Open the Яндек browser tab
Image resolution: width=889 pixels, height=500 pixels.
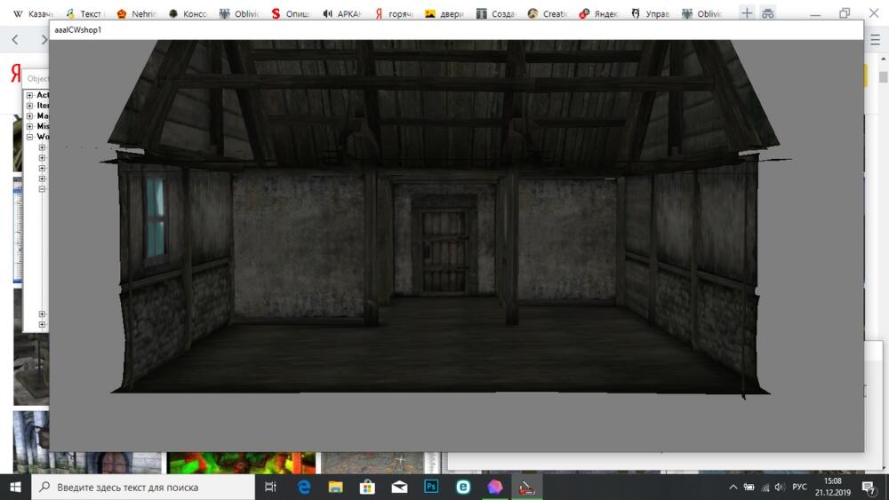click(x=598, y=13)
